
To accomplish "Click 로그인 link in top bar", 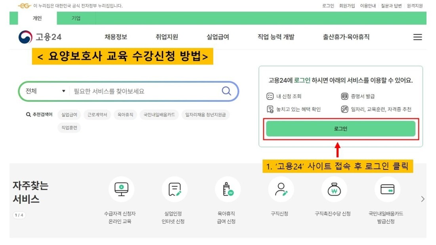I will coord(328,6).
